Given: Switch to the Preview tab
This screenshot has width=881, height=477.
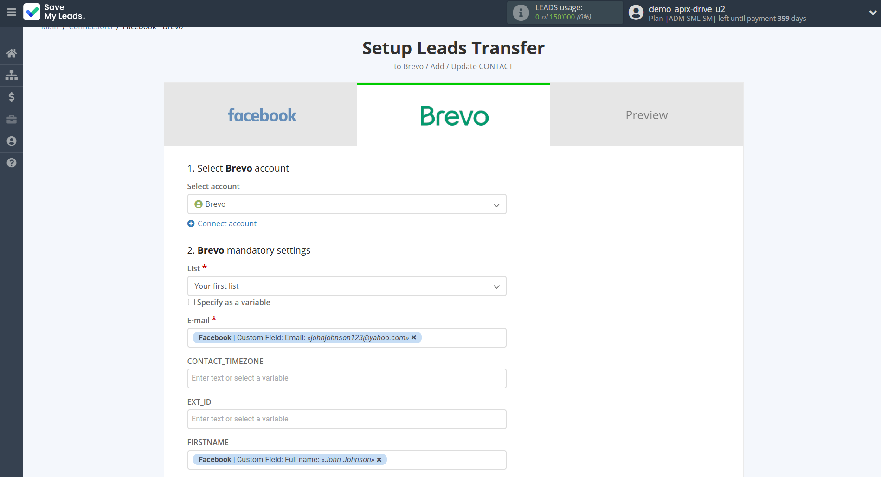Looking at the screenshot, I should (x=646, y=115).
